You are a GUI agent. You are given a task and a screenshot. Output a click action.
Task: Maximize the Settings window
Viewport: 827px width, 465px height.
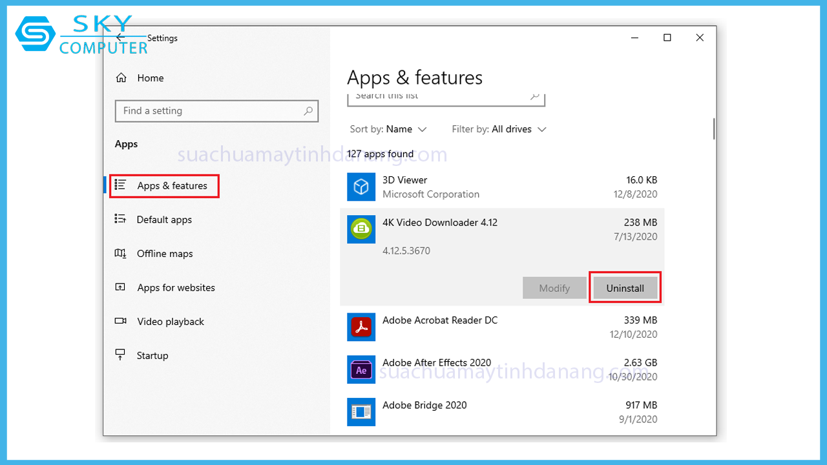(667, 38)
